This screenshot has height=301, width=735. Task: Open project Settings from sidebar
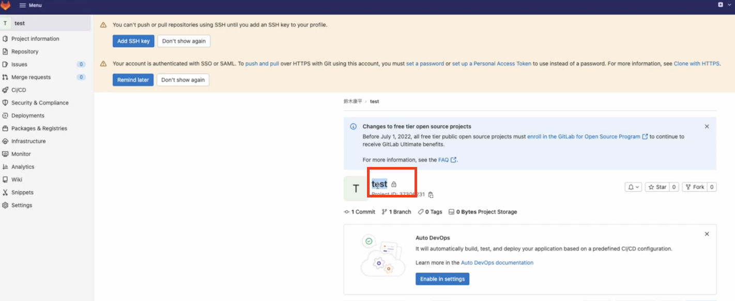point(22,205)
